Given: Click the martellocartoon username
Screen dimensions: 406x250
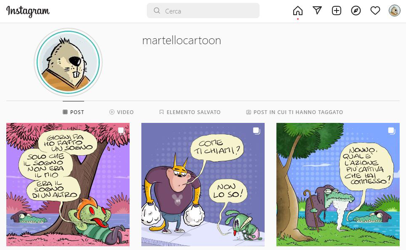Looking at the screenshot, I should (x=181, y=40).
